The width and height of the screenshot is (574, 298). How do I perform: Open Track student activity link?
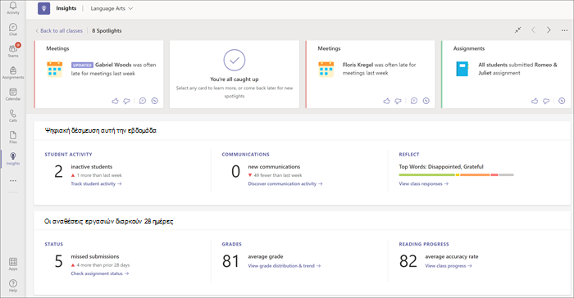click(96, 184)
